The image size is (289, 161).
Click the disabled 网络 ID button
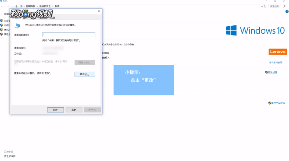85,63
